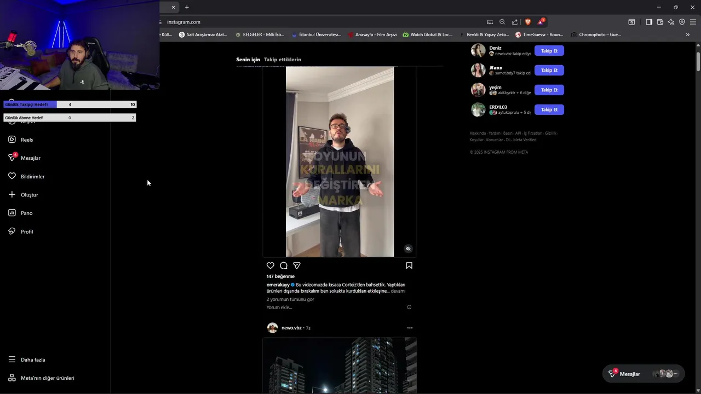Open comments on the omerakayy post
Screen dimensions: 701x394
tap(284, 265)
